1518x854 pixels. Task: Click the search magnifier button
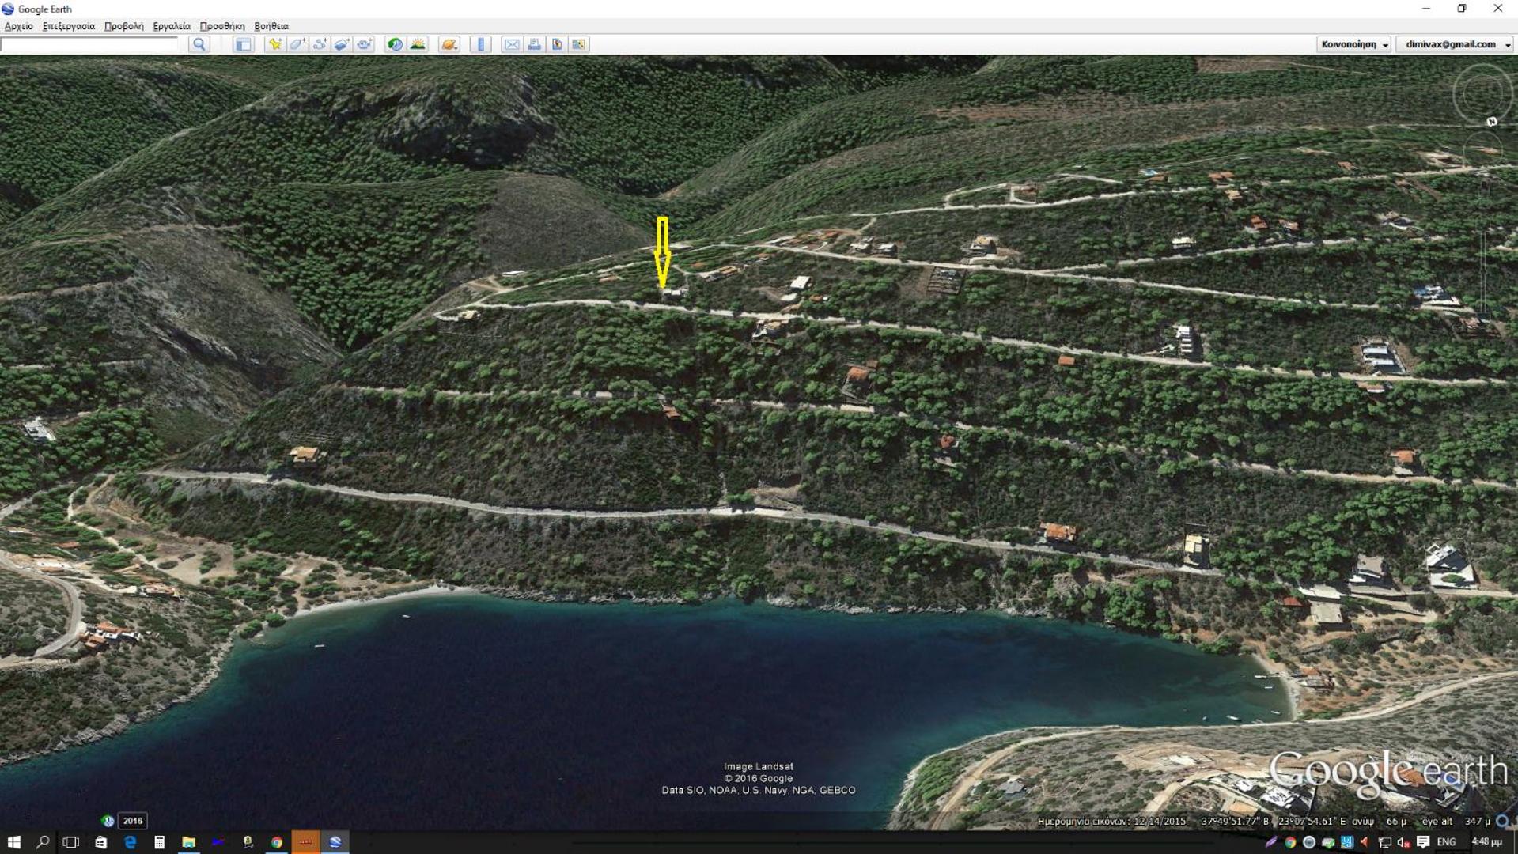199,44
